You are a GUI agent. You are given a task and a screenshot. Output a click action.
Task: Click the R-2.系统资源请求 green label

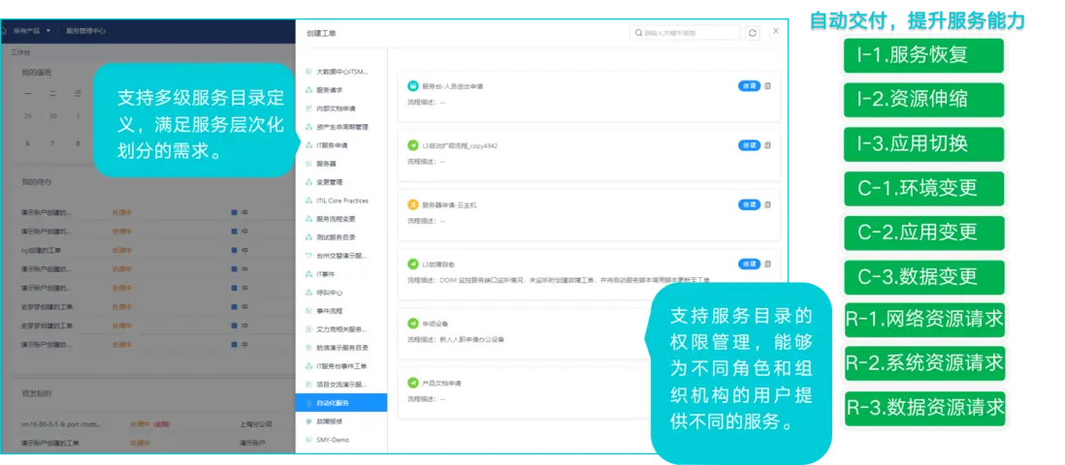(x=924, y=363)
